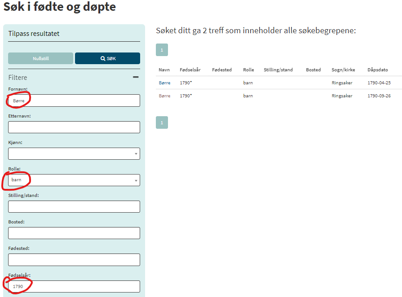Click the Fødselsår column header
402x297 pixels.
190,70
